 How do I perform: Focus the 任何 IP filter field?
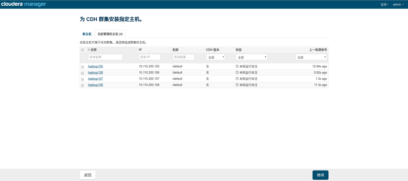point(150,57)
